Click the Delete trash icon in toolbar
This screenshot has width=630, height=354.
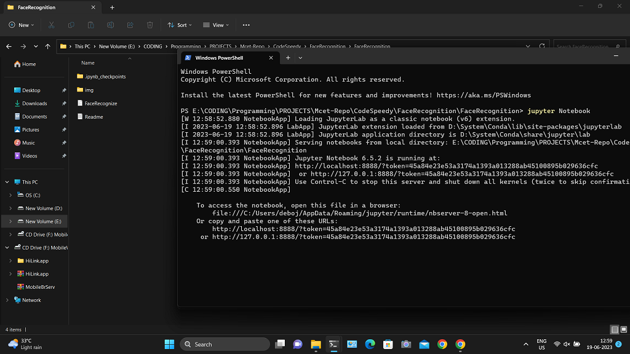pyautogui.click(x=150, y=25)
